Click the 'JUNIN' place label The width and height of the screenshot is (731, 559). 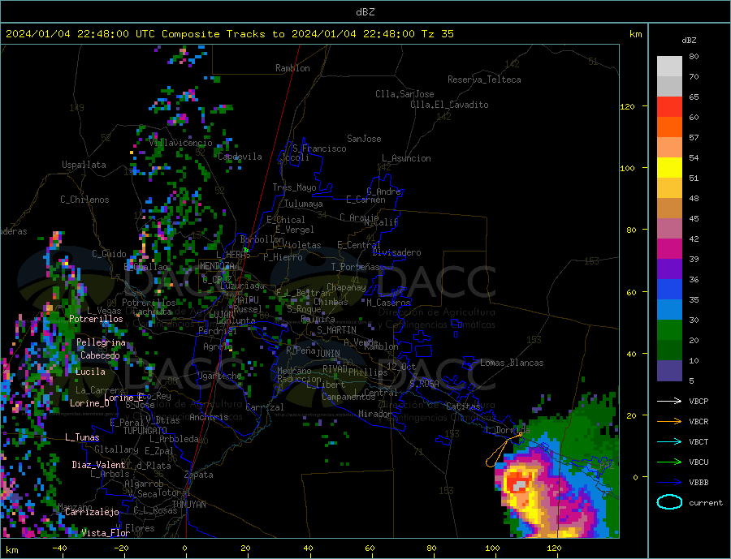tap(328, 354)
